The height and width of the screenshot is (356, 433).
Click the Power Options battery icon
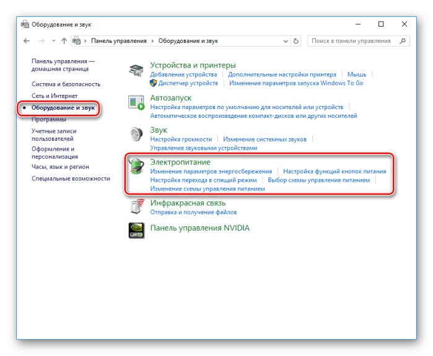(136, 166)
